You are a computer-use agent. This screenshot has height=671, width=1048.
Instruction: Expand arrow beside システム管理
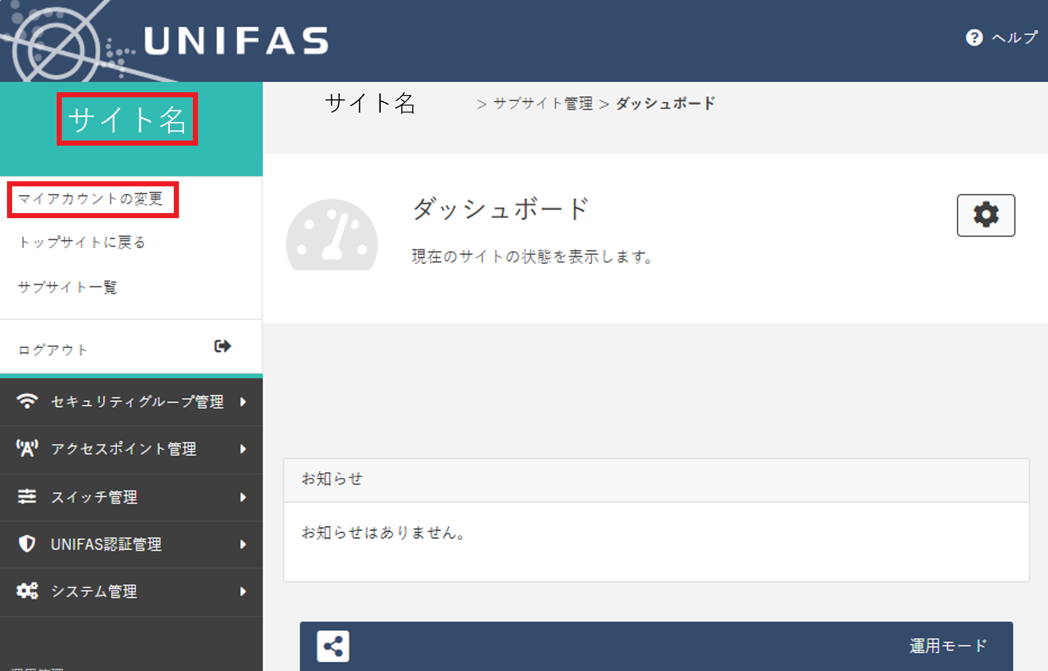tap(243, 591)
